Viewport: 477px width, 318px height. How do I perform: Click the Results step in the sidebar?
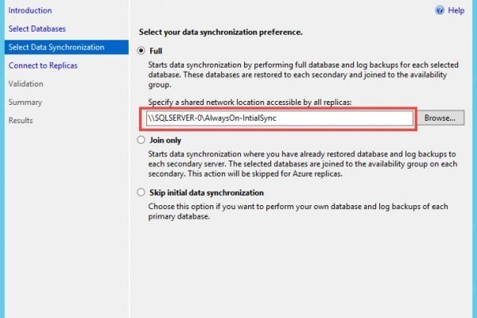click(x=21, y=120)
